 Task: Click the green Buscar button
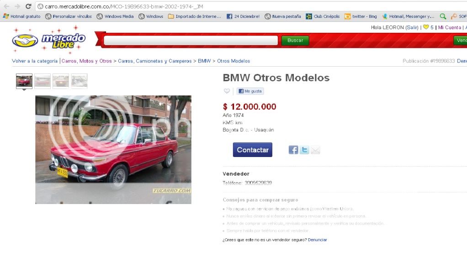click(x=295, y=41)
